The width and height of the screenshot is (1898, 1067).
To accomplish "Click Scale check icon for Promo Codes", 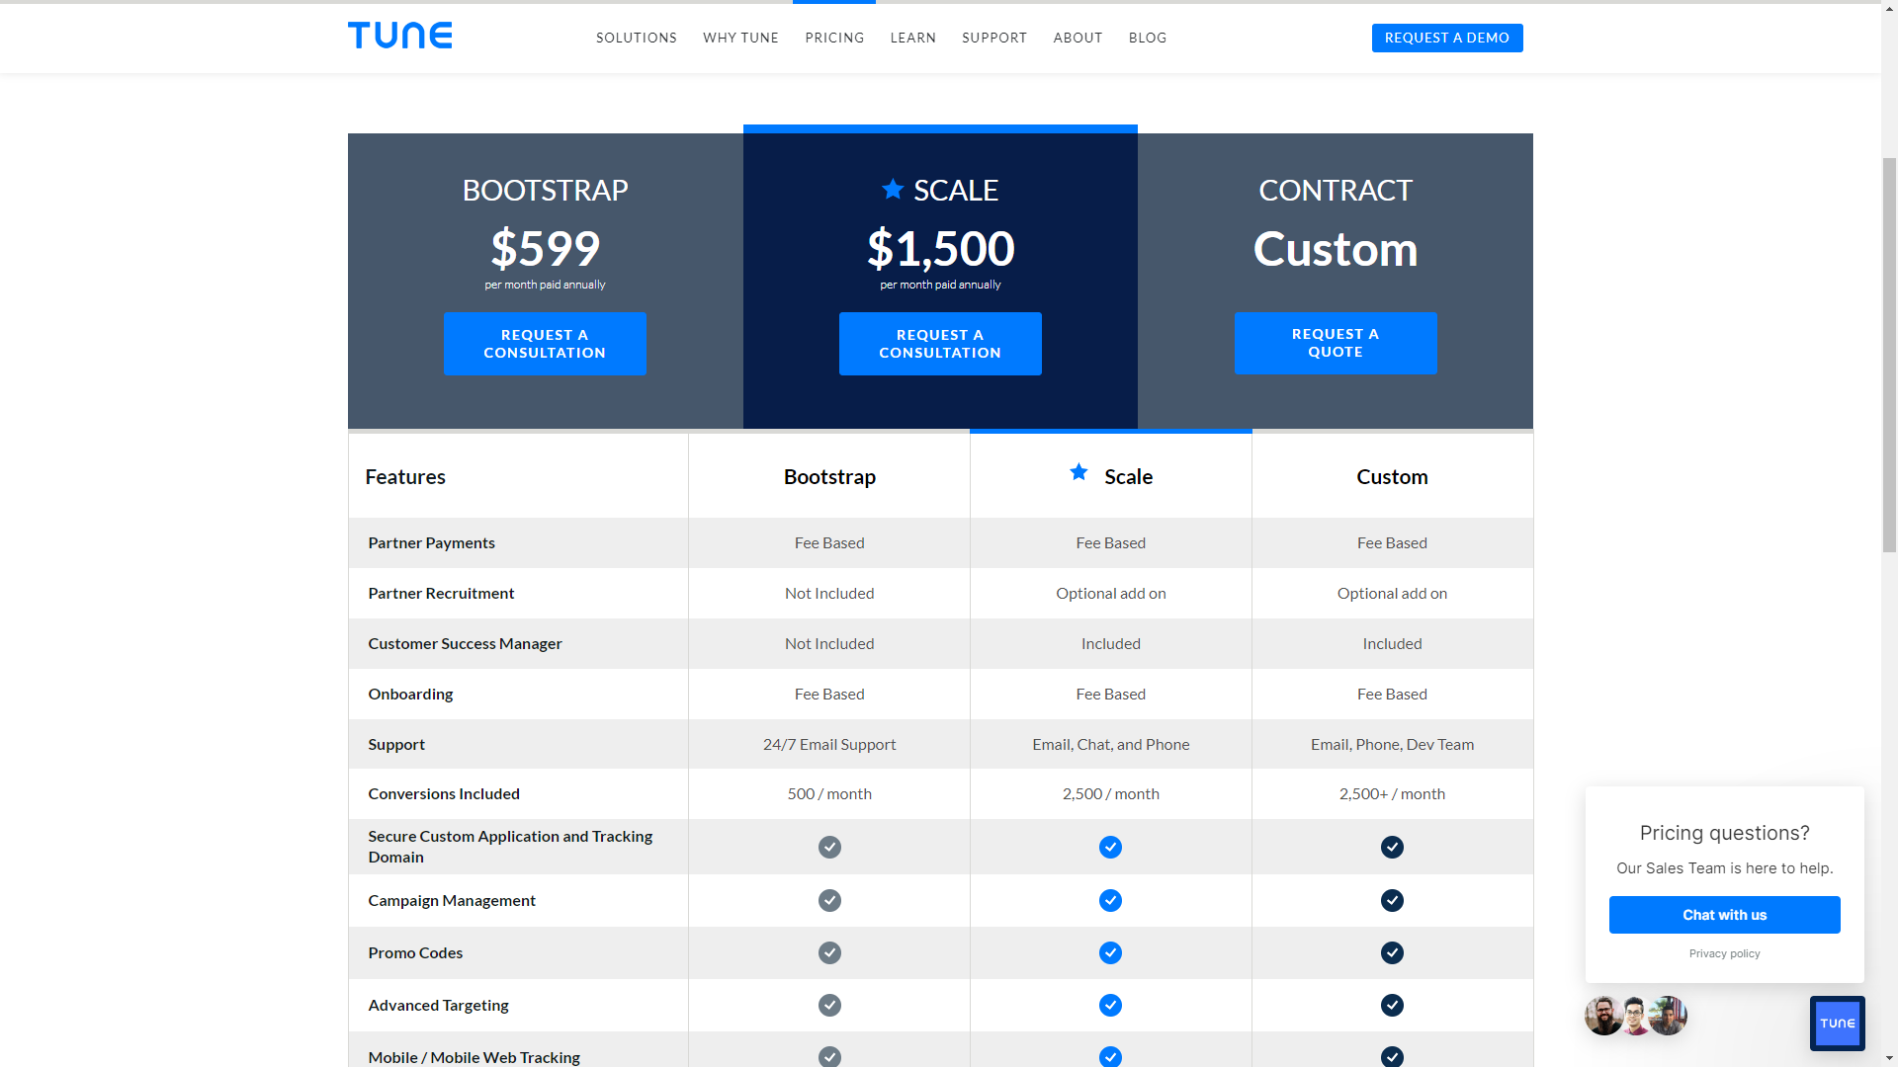I will [1110, 952].
